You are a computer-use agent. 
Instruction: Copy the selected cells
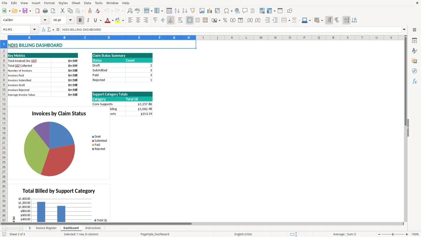click(x=70, y=11)
